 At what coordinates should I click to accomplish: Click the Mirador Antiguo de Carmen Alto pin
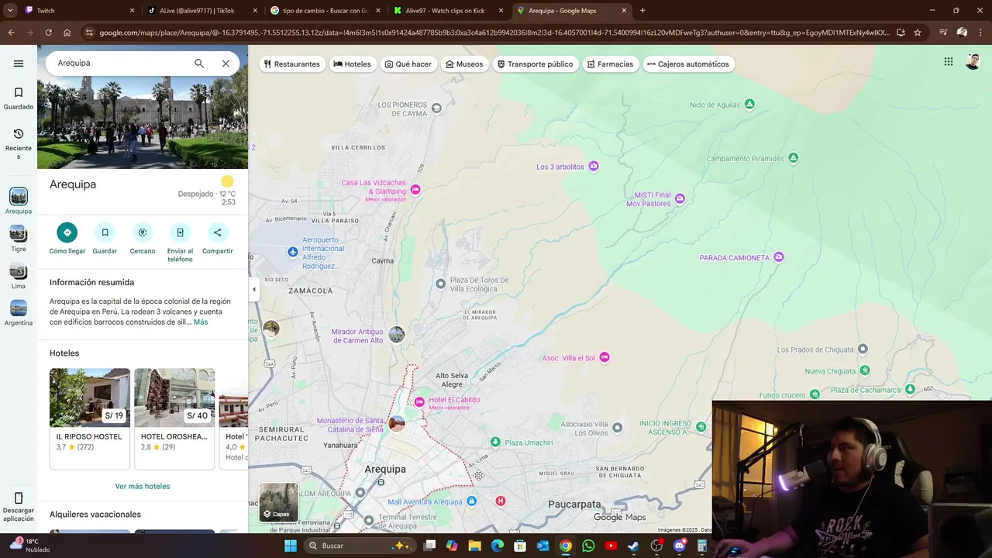coord(397,335)
